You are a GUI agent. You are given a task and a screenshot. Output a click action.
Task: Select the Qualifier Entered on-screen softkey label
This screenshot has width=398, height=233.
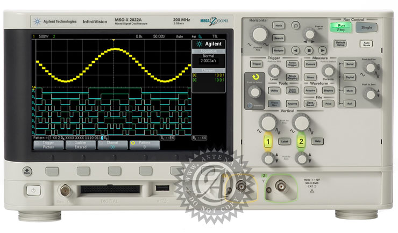point(81,145)
